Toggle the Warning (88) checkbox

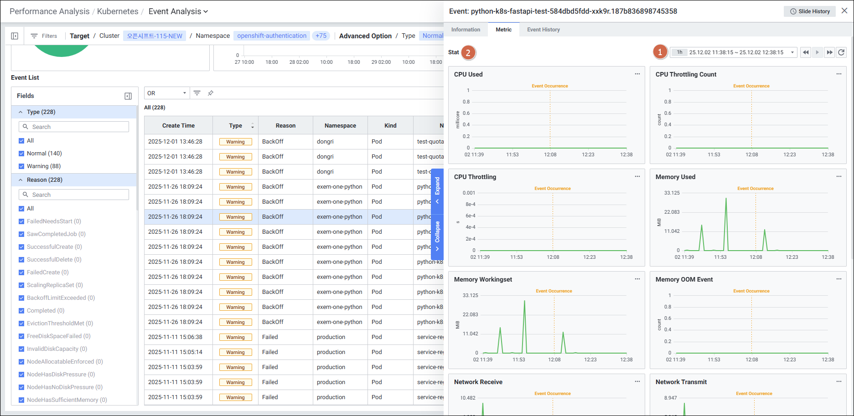click(21, 166)
